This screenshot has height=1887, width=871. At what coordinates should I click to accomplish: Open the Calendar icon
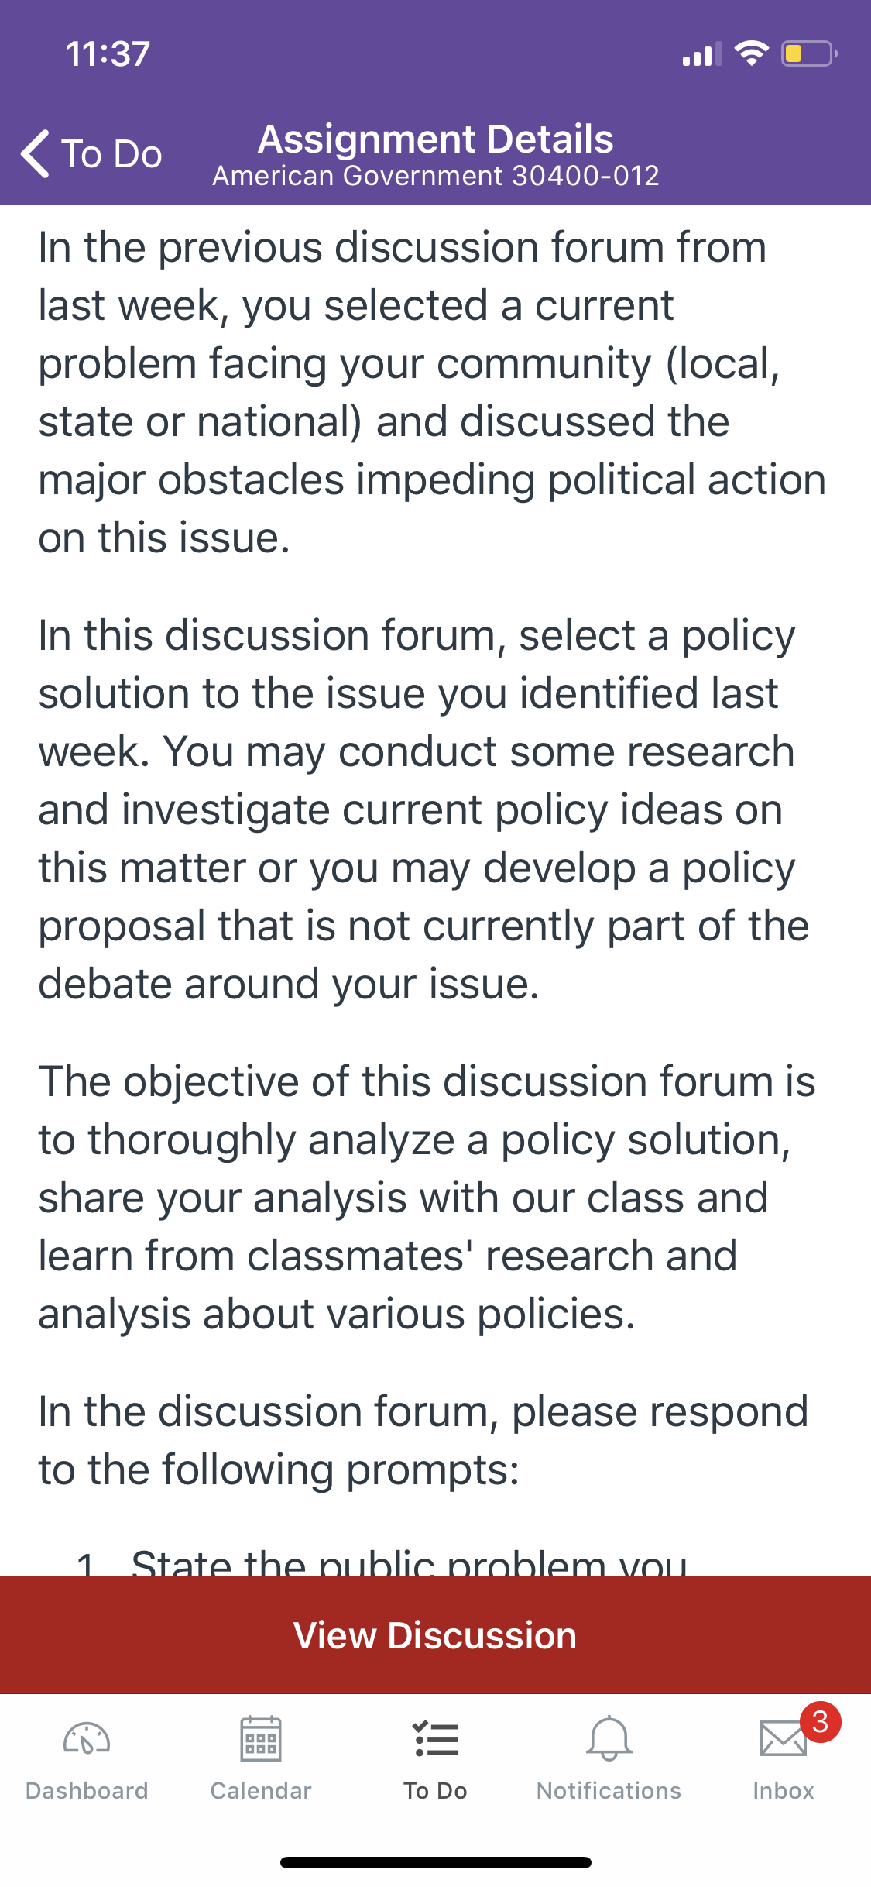261,1739
